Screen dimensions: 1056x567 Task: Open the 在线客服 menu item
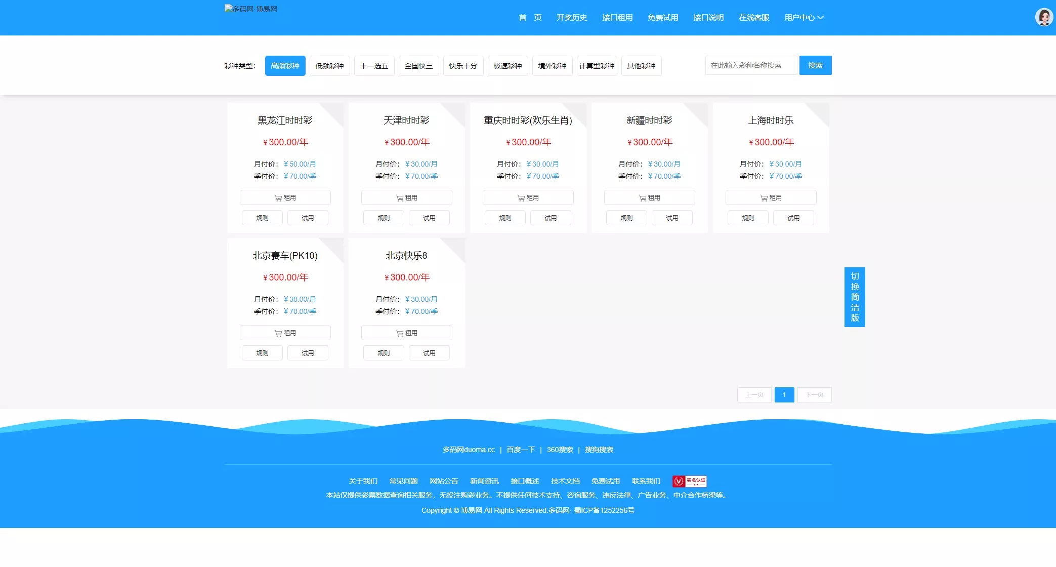(753, 17)
